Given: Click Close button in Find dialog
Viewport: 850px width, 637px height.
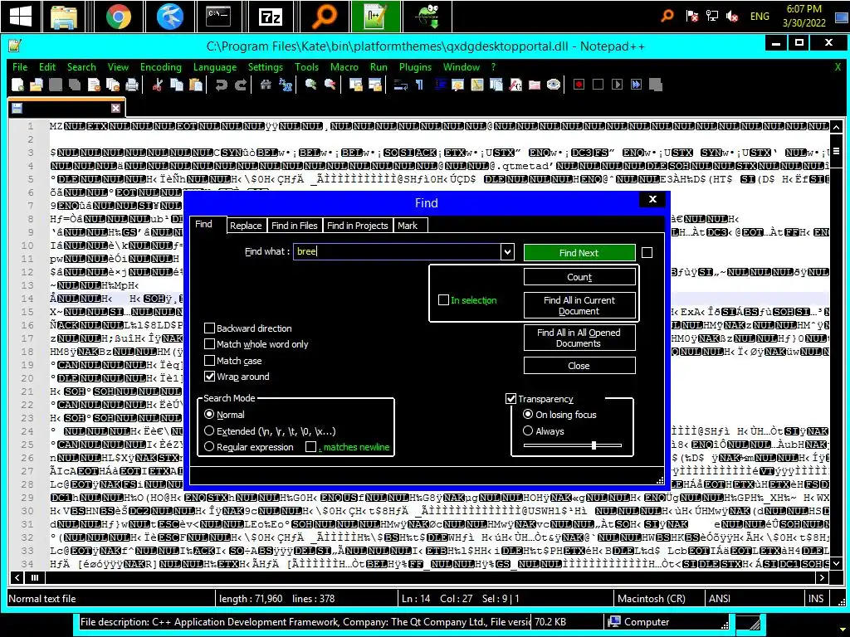Looking at the screenshot, I should click(579, 366).
